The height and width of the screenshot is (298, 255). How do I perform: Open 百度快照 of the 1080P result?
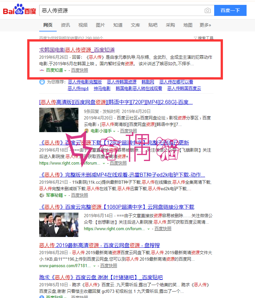pos(163,229)
